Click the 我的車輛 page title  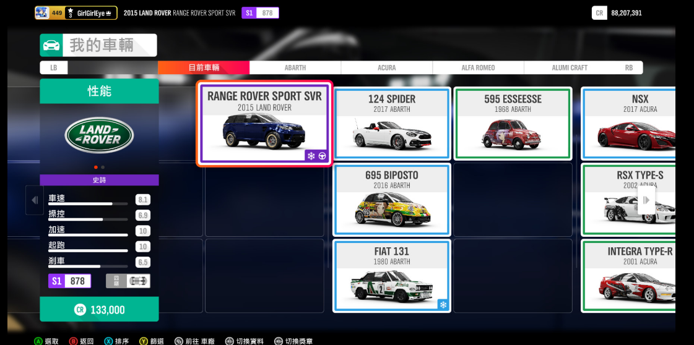coord(102,46)
